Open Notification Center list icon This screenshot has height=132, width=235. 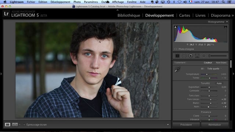click(229, 2)
